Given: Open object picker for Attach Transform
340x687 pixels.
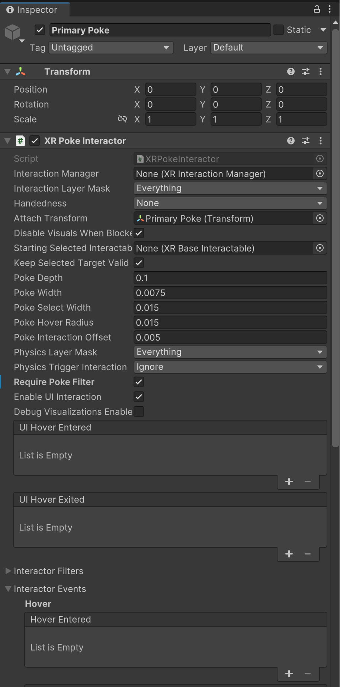Looking at the screenshot, I should click(x=320, y=218).
